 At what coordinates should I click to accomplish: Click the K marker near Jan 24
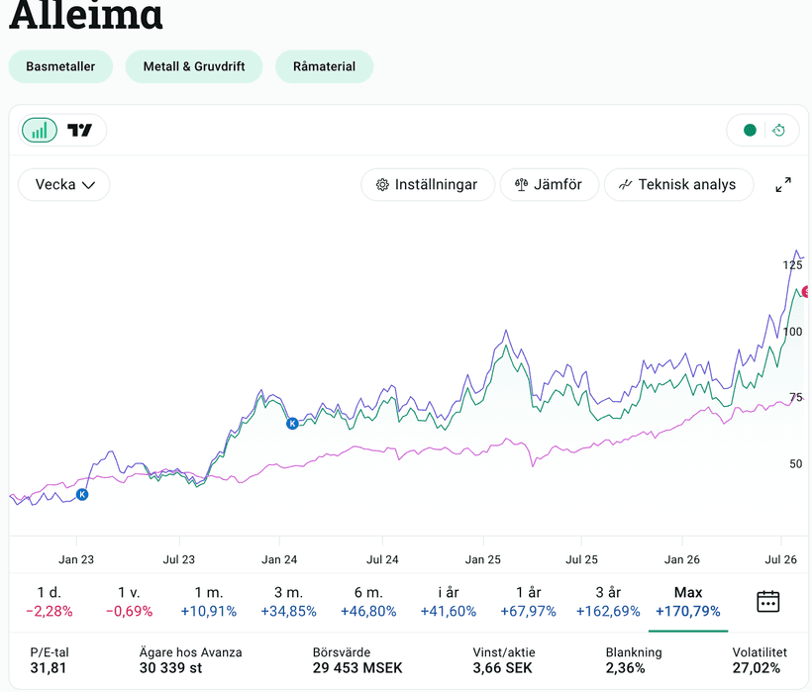292,424
